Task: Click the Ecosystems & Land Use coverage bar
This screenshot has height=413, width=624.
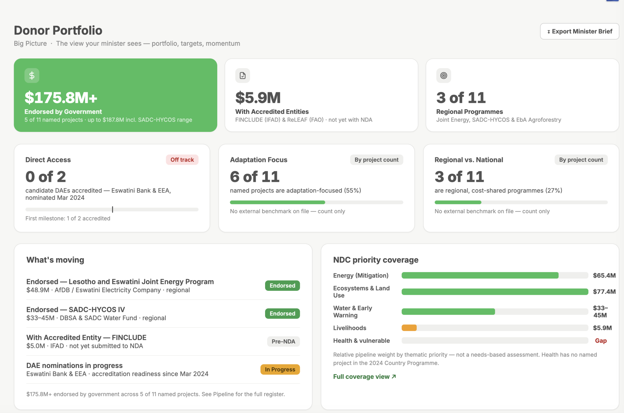Action: pos(495,292)
